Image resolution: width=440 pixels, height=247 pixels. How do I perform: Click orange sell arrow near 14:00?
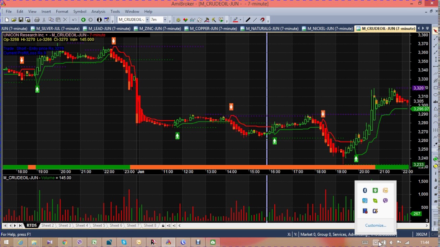(231, 107)
